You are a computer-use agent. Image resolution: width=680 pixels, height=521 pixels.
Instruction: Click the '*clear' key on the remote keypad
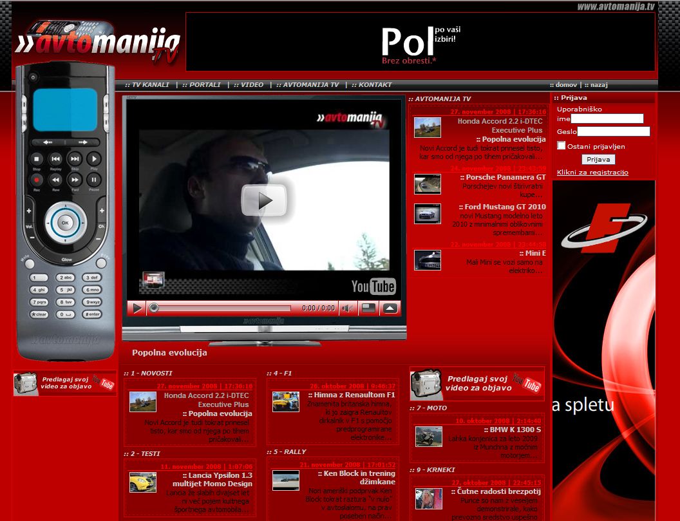click(x=39, y=314)
